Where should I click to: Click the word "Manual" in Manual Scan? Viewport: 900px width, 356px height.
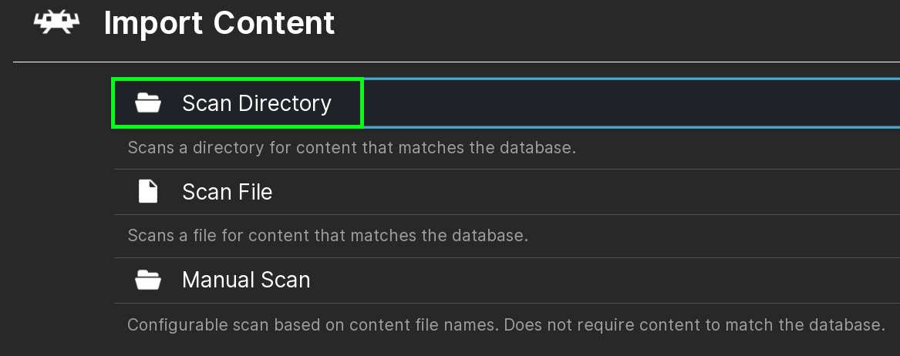coord(215,279)
